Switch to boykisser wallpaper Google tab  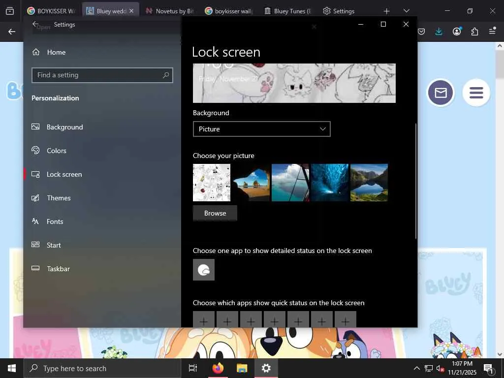click(228, 11)
